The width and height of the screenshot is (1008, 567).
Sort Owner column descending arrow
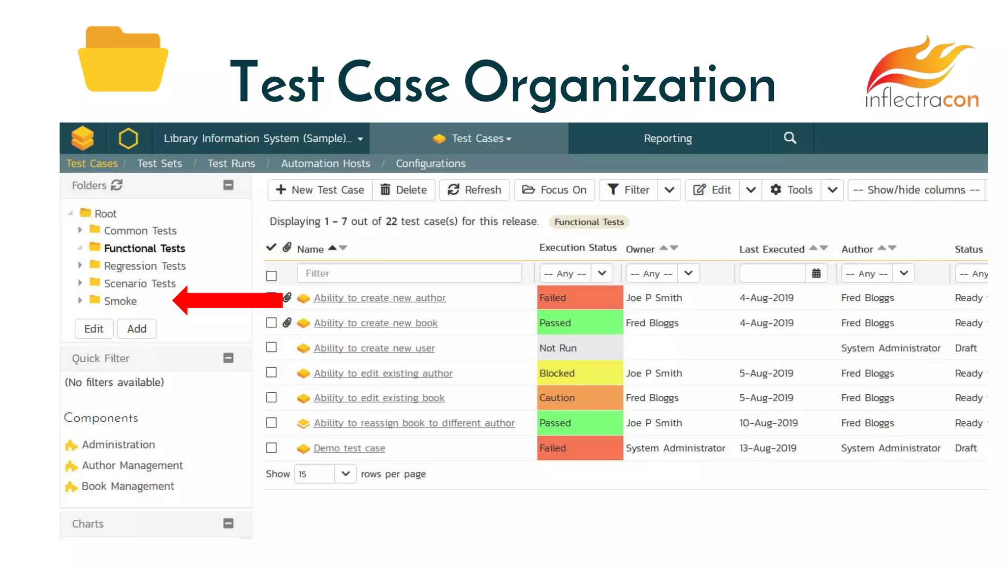point(674,248)
